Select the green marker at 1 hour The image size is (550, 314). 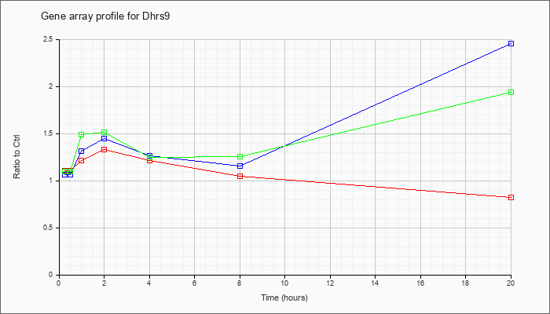[x=82, y=134]
